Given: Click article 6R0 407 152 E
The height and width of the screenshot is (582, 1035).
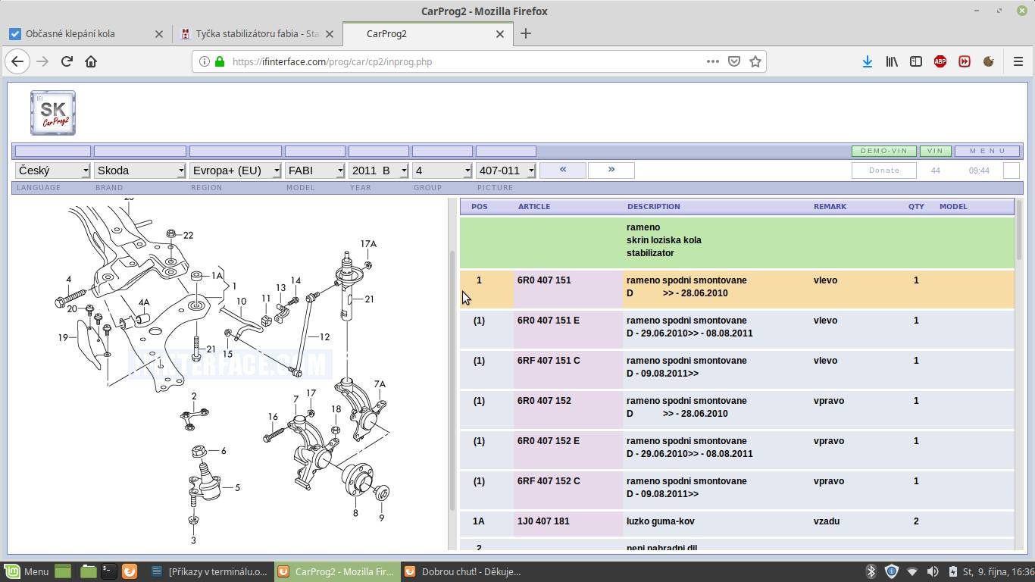Looking at the screenshot, I should pos(549,441).
